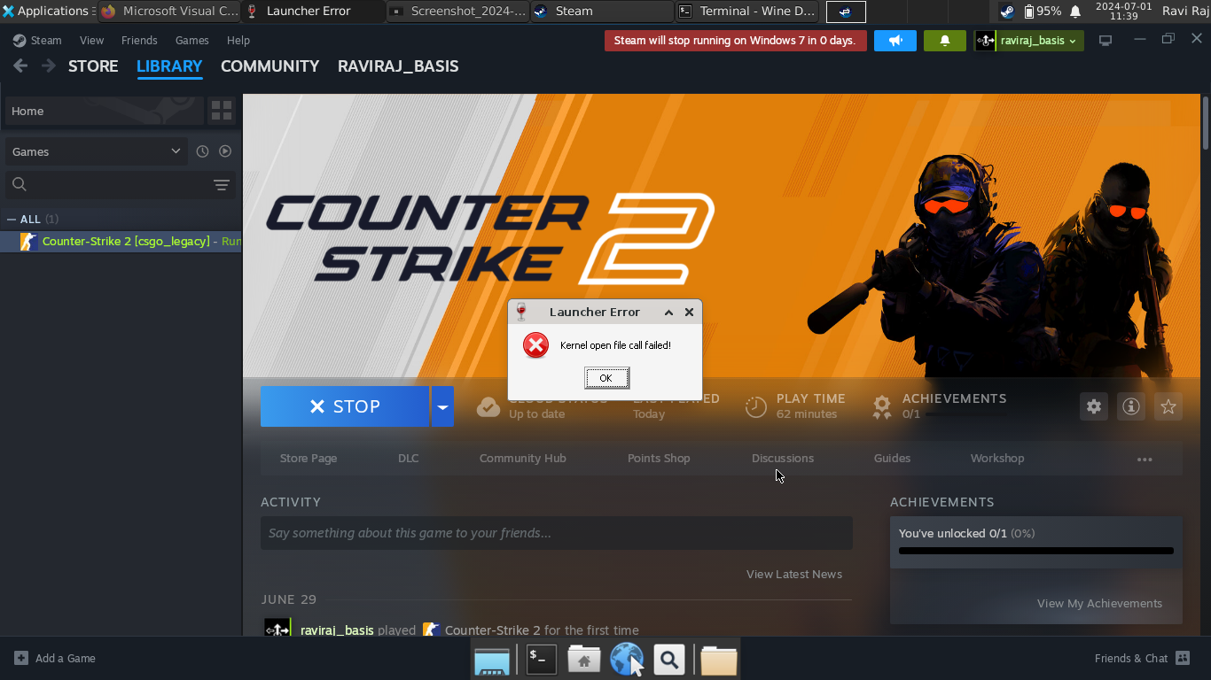Open the raviraj_basis account dropdown
Image resolution: width=1211 pixels, height=680 pixels.
pos(1028,41)
